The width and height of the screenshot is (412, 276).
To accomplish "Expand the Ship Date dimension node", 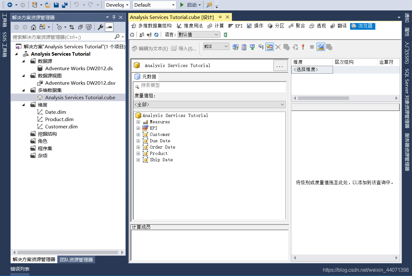I will click(138, 160).
